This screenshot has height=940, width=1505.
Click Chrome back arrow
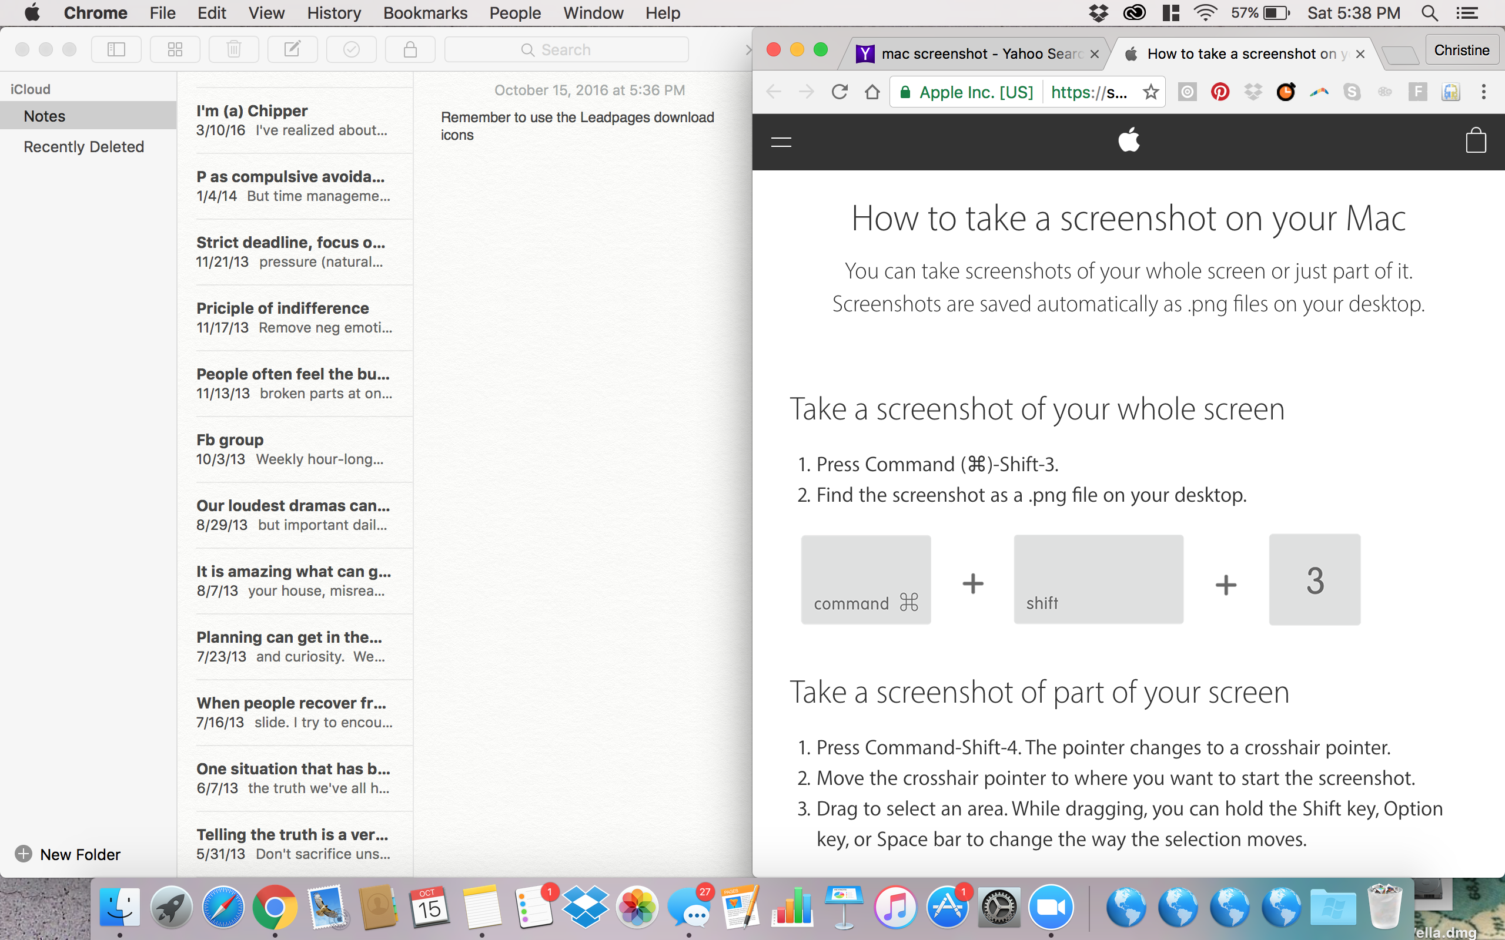[x=774, y=92]
